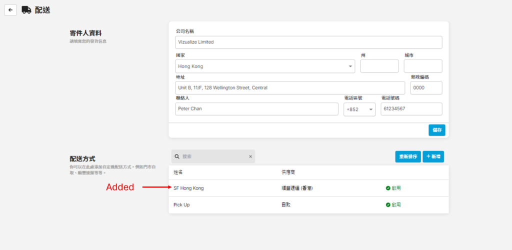This screenshot has width=512, height=250.
Task: Click the address field with Wellington Street
Action: [290, 87]
